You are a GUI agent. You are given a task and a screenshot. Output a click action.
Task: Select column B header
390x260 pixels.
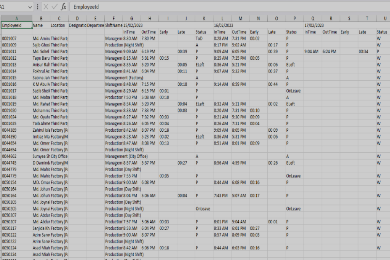pos(41,18)
